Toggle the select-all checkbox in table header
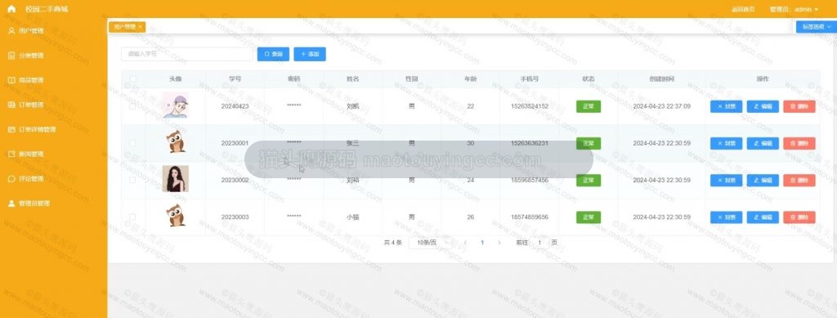This screenshot has width=837, height=318. click(x=132, y=79)
